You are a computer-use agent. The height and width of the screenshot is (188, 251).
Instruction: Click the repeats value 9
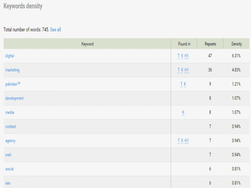pos(210,84)
